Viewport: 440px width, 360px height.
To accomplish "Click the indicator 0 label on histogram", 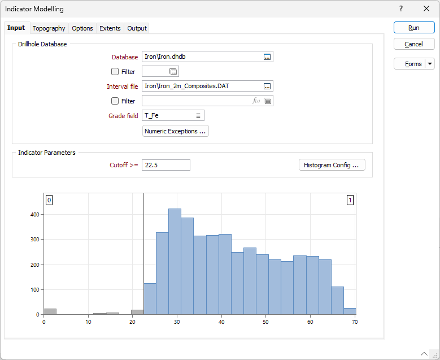I will coord(49,200).
